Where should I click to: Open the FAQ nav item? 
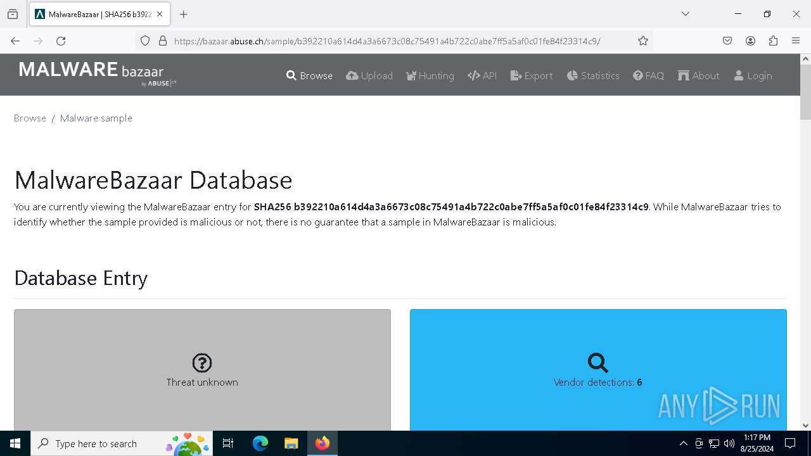[648, 75]
